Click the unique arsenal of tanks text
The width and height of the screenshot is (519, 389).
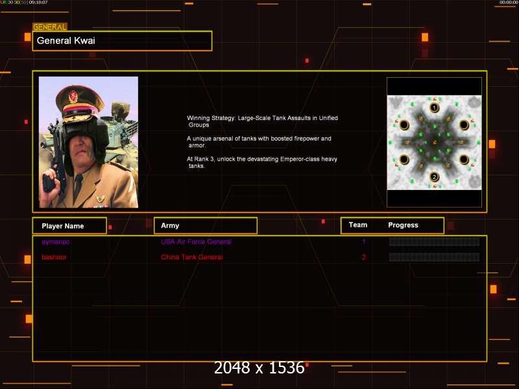pyautogui.click(x=259, y=142)
